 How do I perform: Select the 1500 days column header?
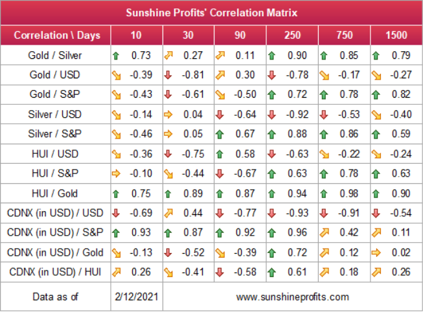click(396, 35)
